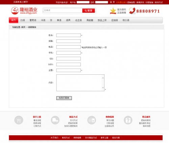Focus the 姓名 input field

[x=69, y=35]
